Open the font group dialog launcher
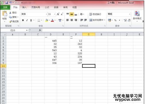Screen dimensions: 145x104 point(63,26)
